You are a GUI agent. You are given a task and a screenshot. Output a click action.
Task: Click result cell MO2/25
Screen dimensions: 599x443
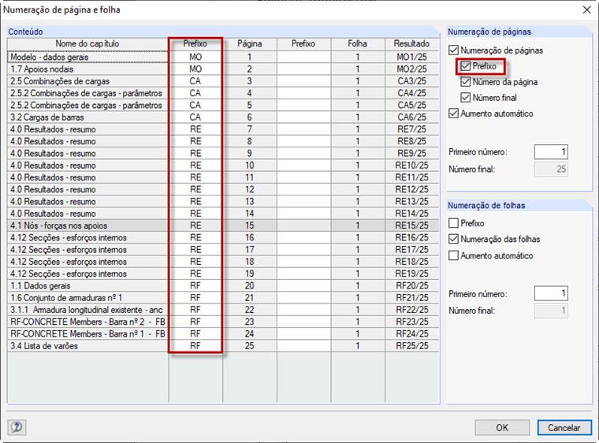(411, 69)
